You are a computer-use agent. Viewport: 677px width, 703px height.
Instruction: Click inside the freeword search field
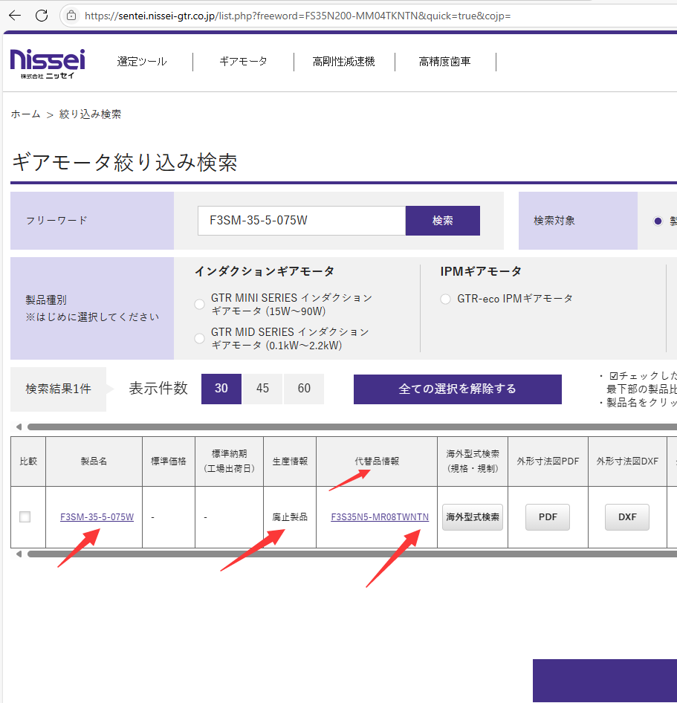[x=300, y=220]
